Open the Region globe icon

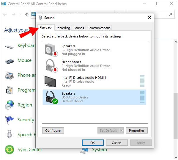click(x=9, y=105)
